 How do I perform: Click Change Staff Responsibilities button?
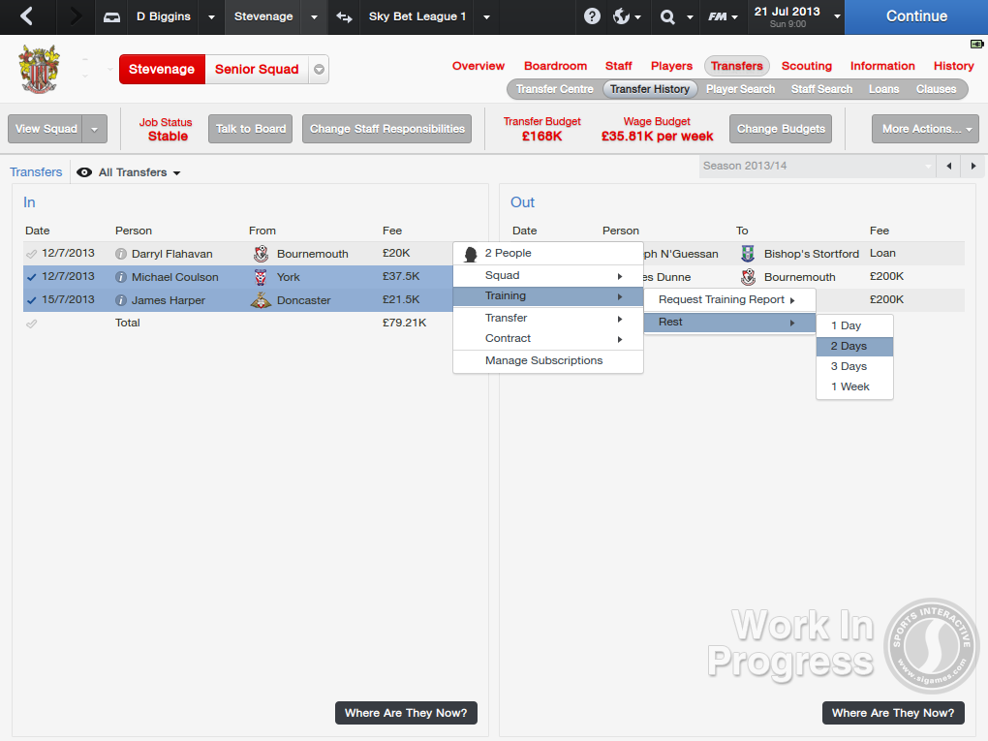(386, 129)
